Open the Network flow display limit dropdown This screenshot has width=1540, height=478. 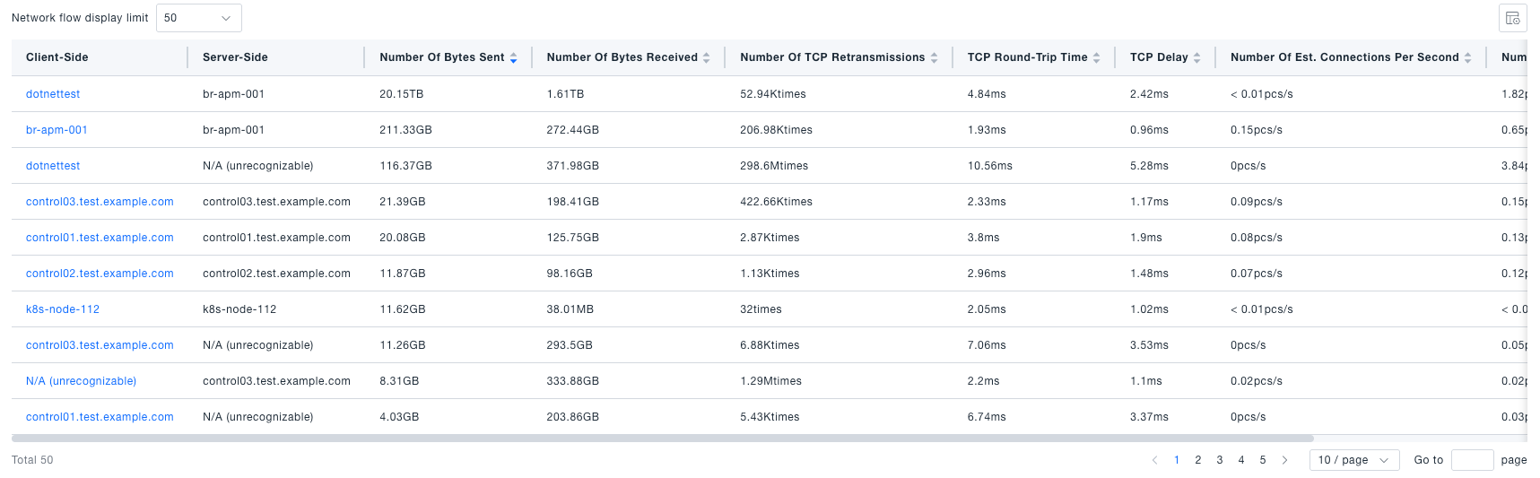pyautogui.click(x=198, y=18)
